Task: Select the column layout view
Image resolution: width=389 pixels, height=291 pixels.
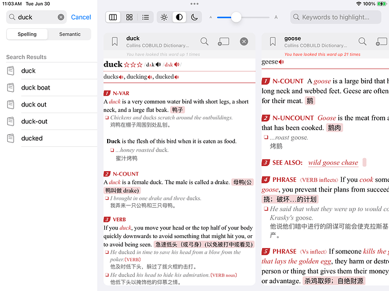Action: (x=113, y=17)
